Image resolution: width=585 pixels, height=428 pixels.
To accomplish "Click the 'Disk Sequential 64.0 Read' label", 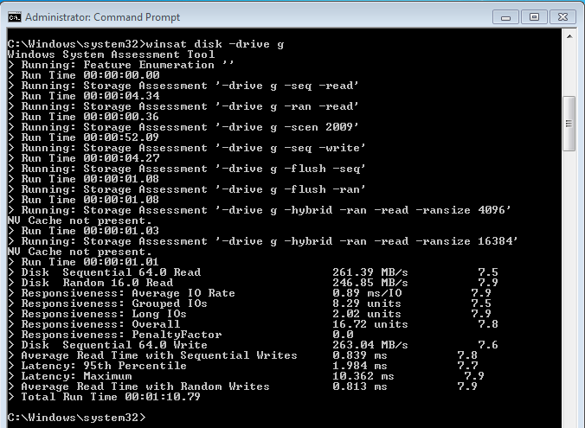I will [111, 272].
